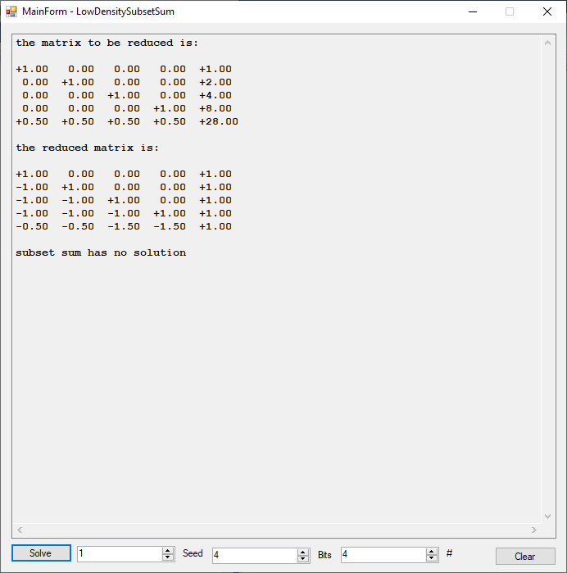
Task: Click the vertical scrollbar up arrow
Action: (547, 43)
